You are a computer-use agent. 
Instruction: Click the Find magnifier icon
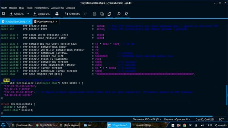(x=119, y=14)
